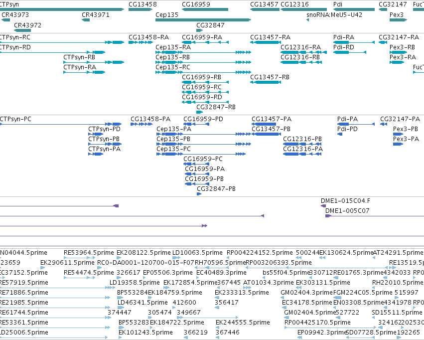
Task: Click the CR43972 gene label
Action: click(x=27, y=25)
